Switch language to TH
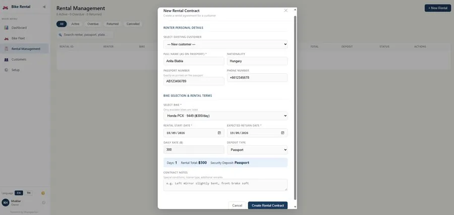Screen dimensions: 454x215 point(28,193)
